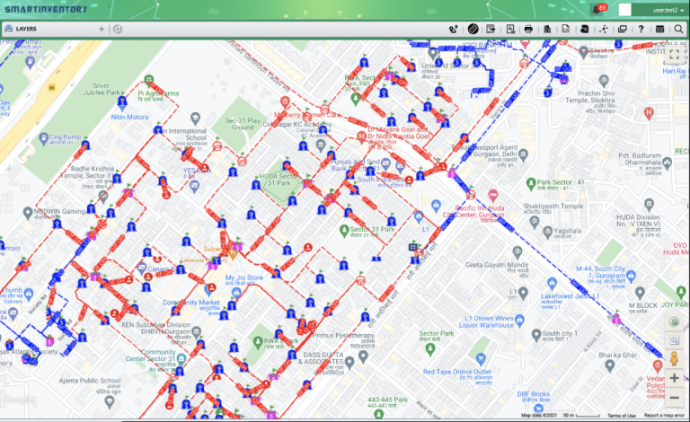Image resolution: width=690 pixels, height=422 pixels.
Task: Zoom out using the map minus button
Action: (674, 398)
